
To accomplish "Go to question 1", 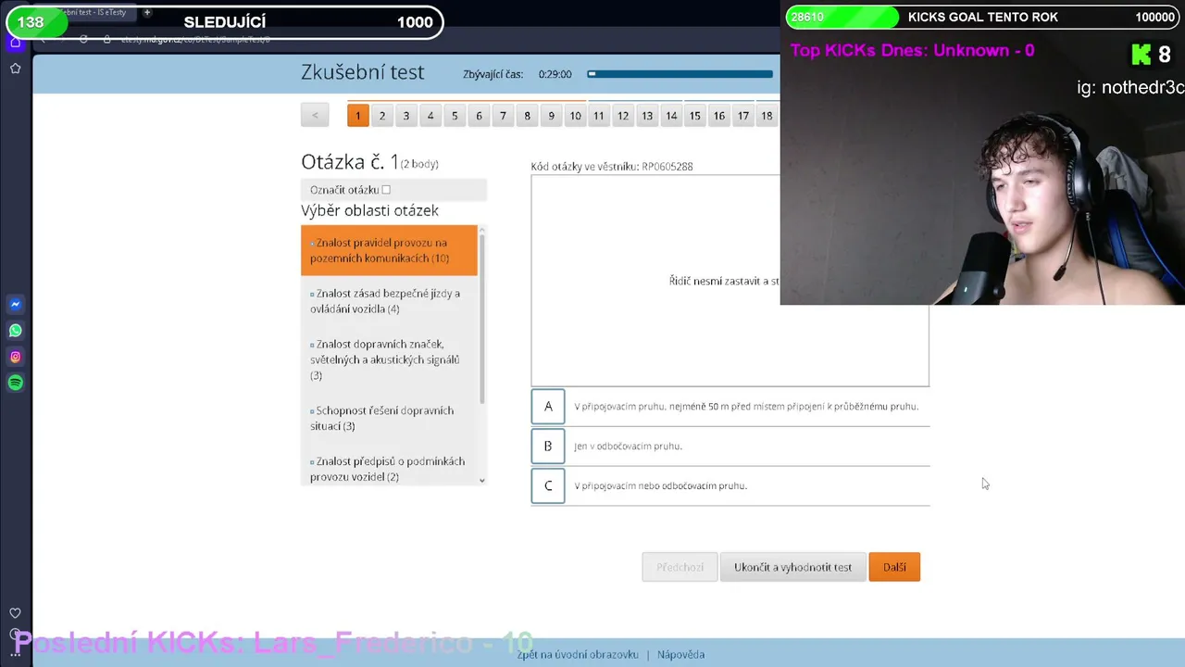I will (357, 116).
